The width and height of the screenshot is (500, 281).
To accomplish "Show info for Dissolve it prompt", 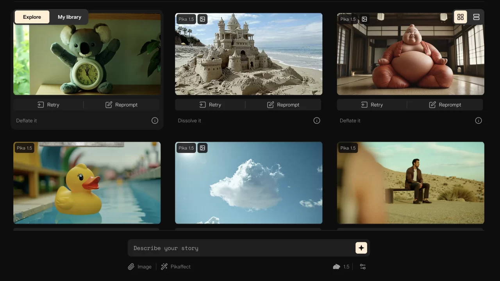I will [316, 121].
